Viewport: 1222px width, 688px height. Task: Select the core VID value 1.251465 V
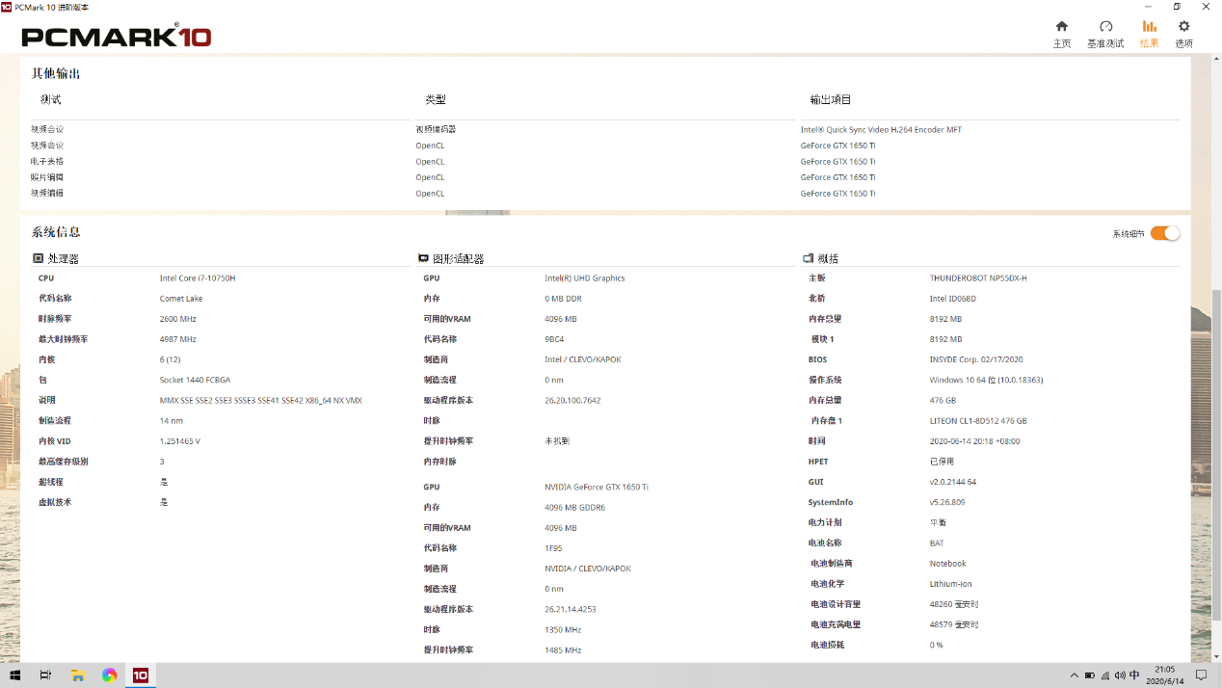180,441
